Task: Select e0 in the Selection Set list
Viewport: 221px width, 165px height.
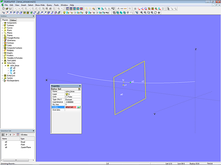Action: point(6,142)
